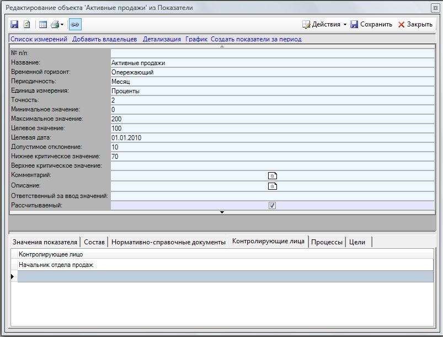The height and width of the screenshot is (337, 443).
Task: Click the printer toolbar icon
Action: (x=55, y=24)
